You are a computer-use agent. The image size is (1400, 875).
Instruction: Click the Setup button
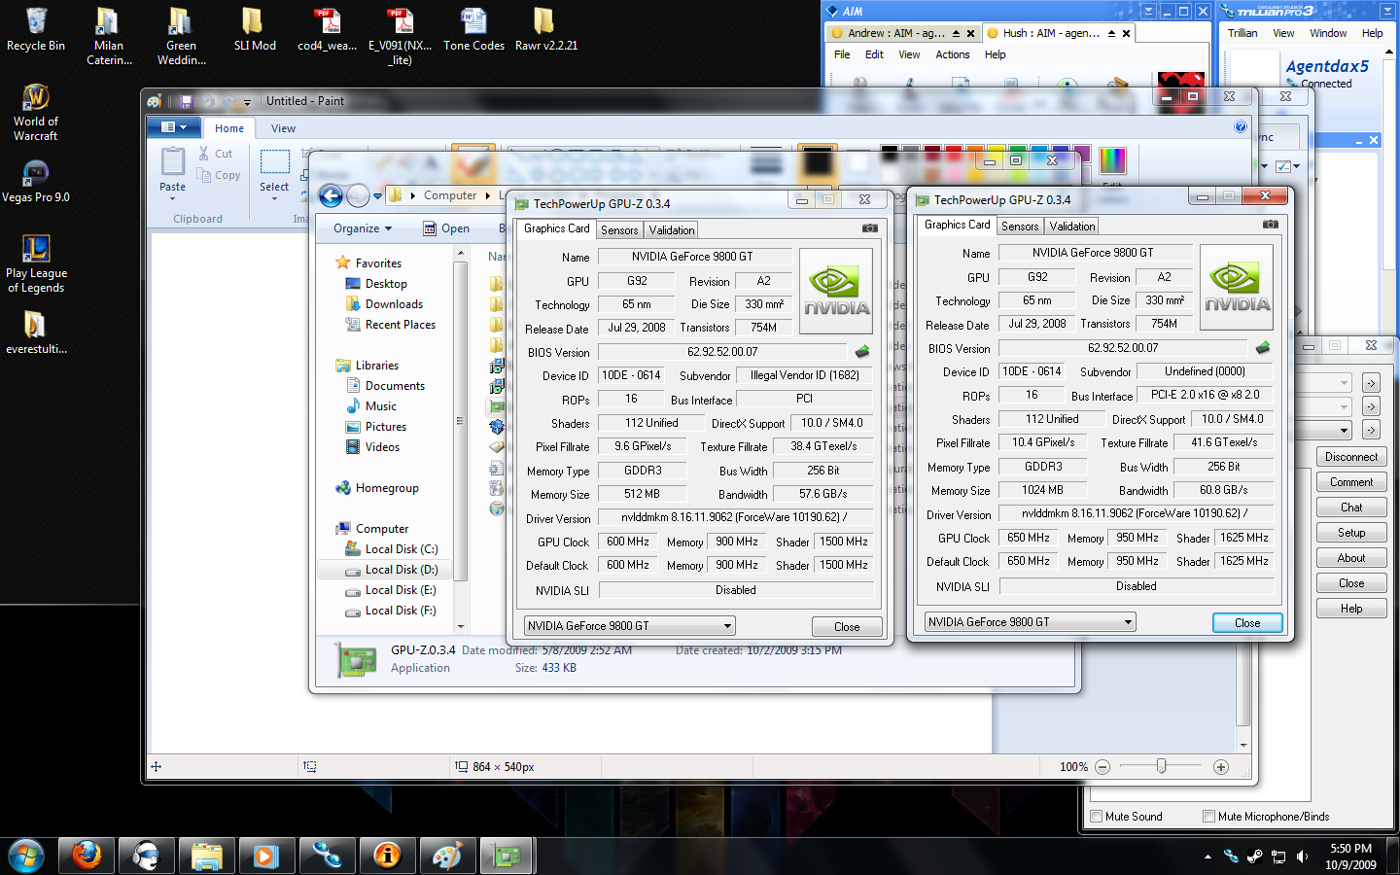1351,533
